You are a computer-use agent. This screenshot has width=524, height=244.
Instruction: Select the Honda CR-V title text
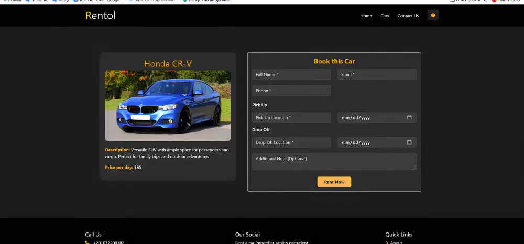click(x=168, y=64)
